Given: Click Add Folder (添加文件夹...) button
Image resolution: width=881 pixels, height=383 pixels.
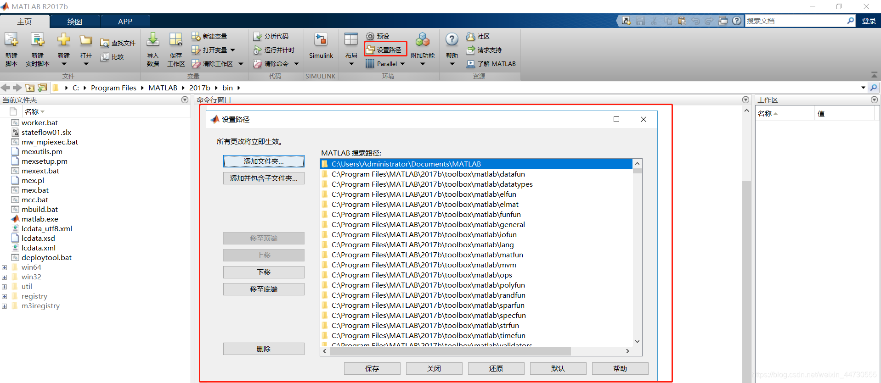Looking at the screenshot, I should point(264,161).
